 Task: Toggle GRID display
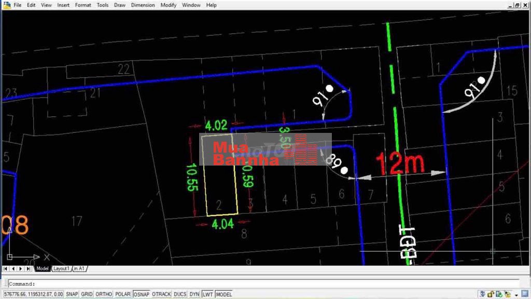point(87,294)
